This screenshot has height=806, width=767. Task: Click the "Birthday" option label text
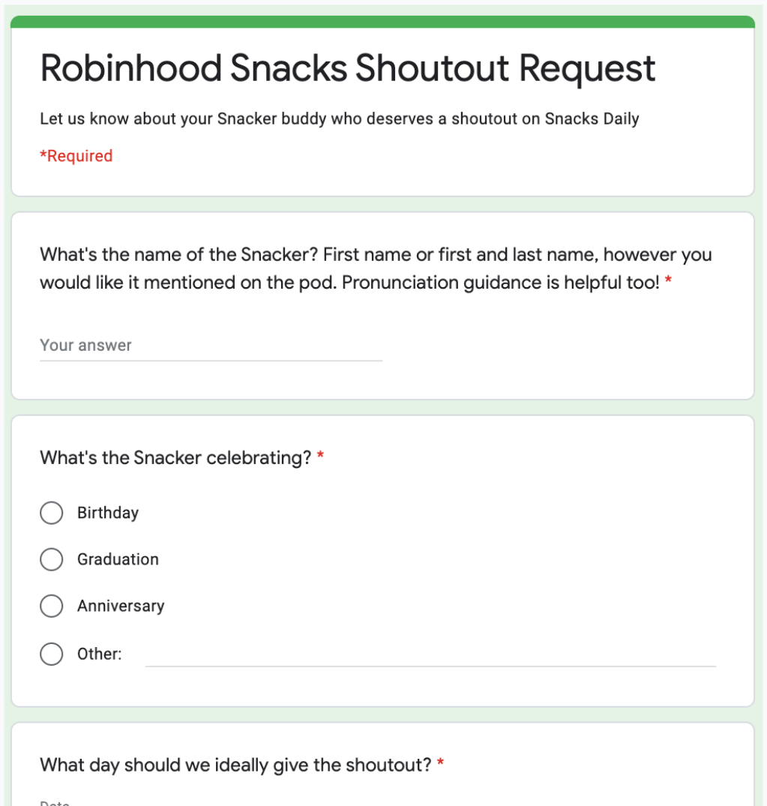(108, 513)
